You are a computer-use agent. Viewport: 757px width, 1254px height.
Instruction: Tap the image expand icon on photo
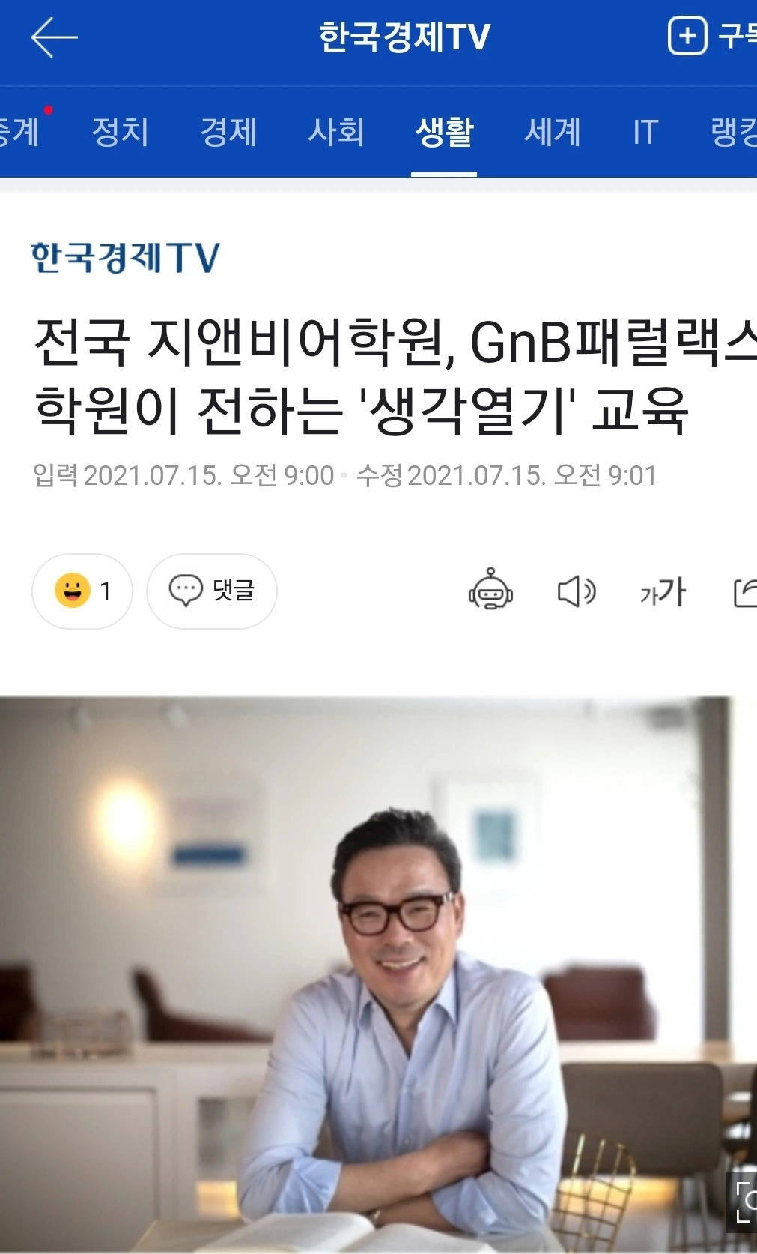tap(742, 1202)
